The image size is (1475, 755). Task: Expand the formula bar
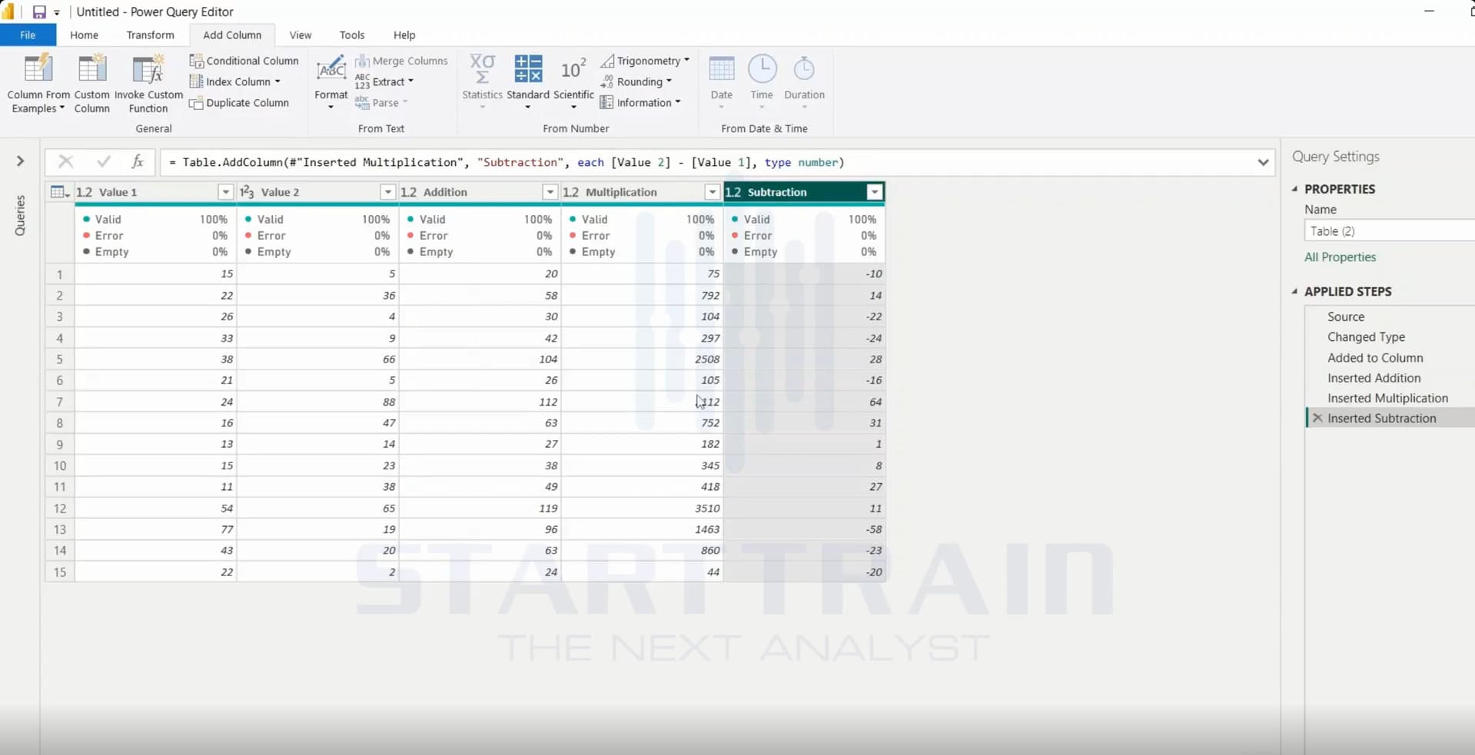(x=1263, y=162)
